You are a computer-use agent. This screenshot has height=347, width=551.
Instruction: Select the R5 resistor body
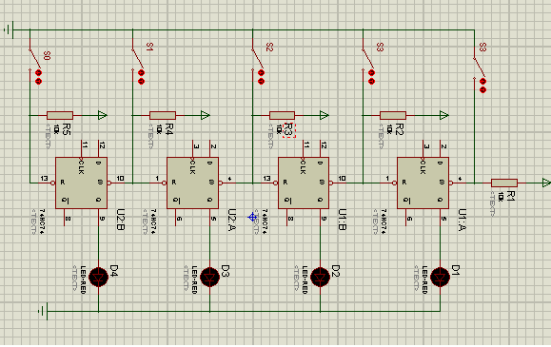(x=60, y=115)
